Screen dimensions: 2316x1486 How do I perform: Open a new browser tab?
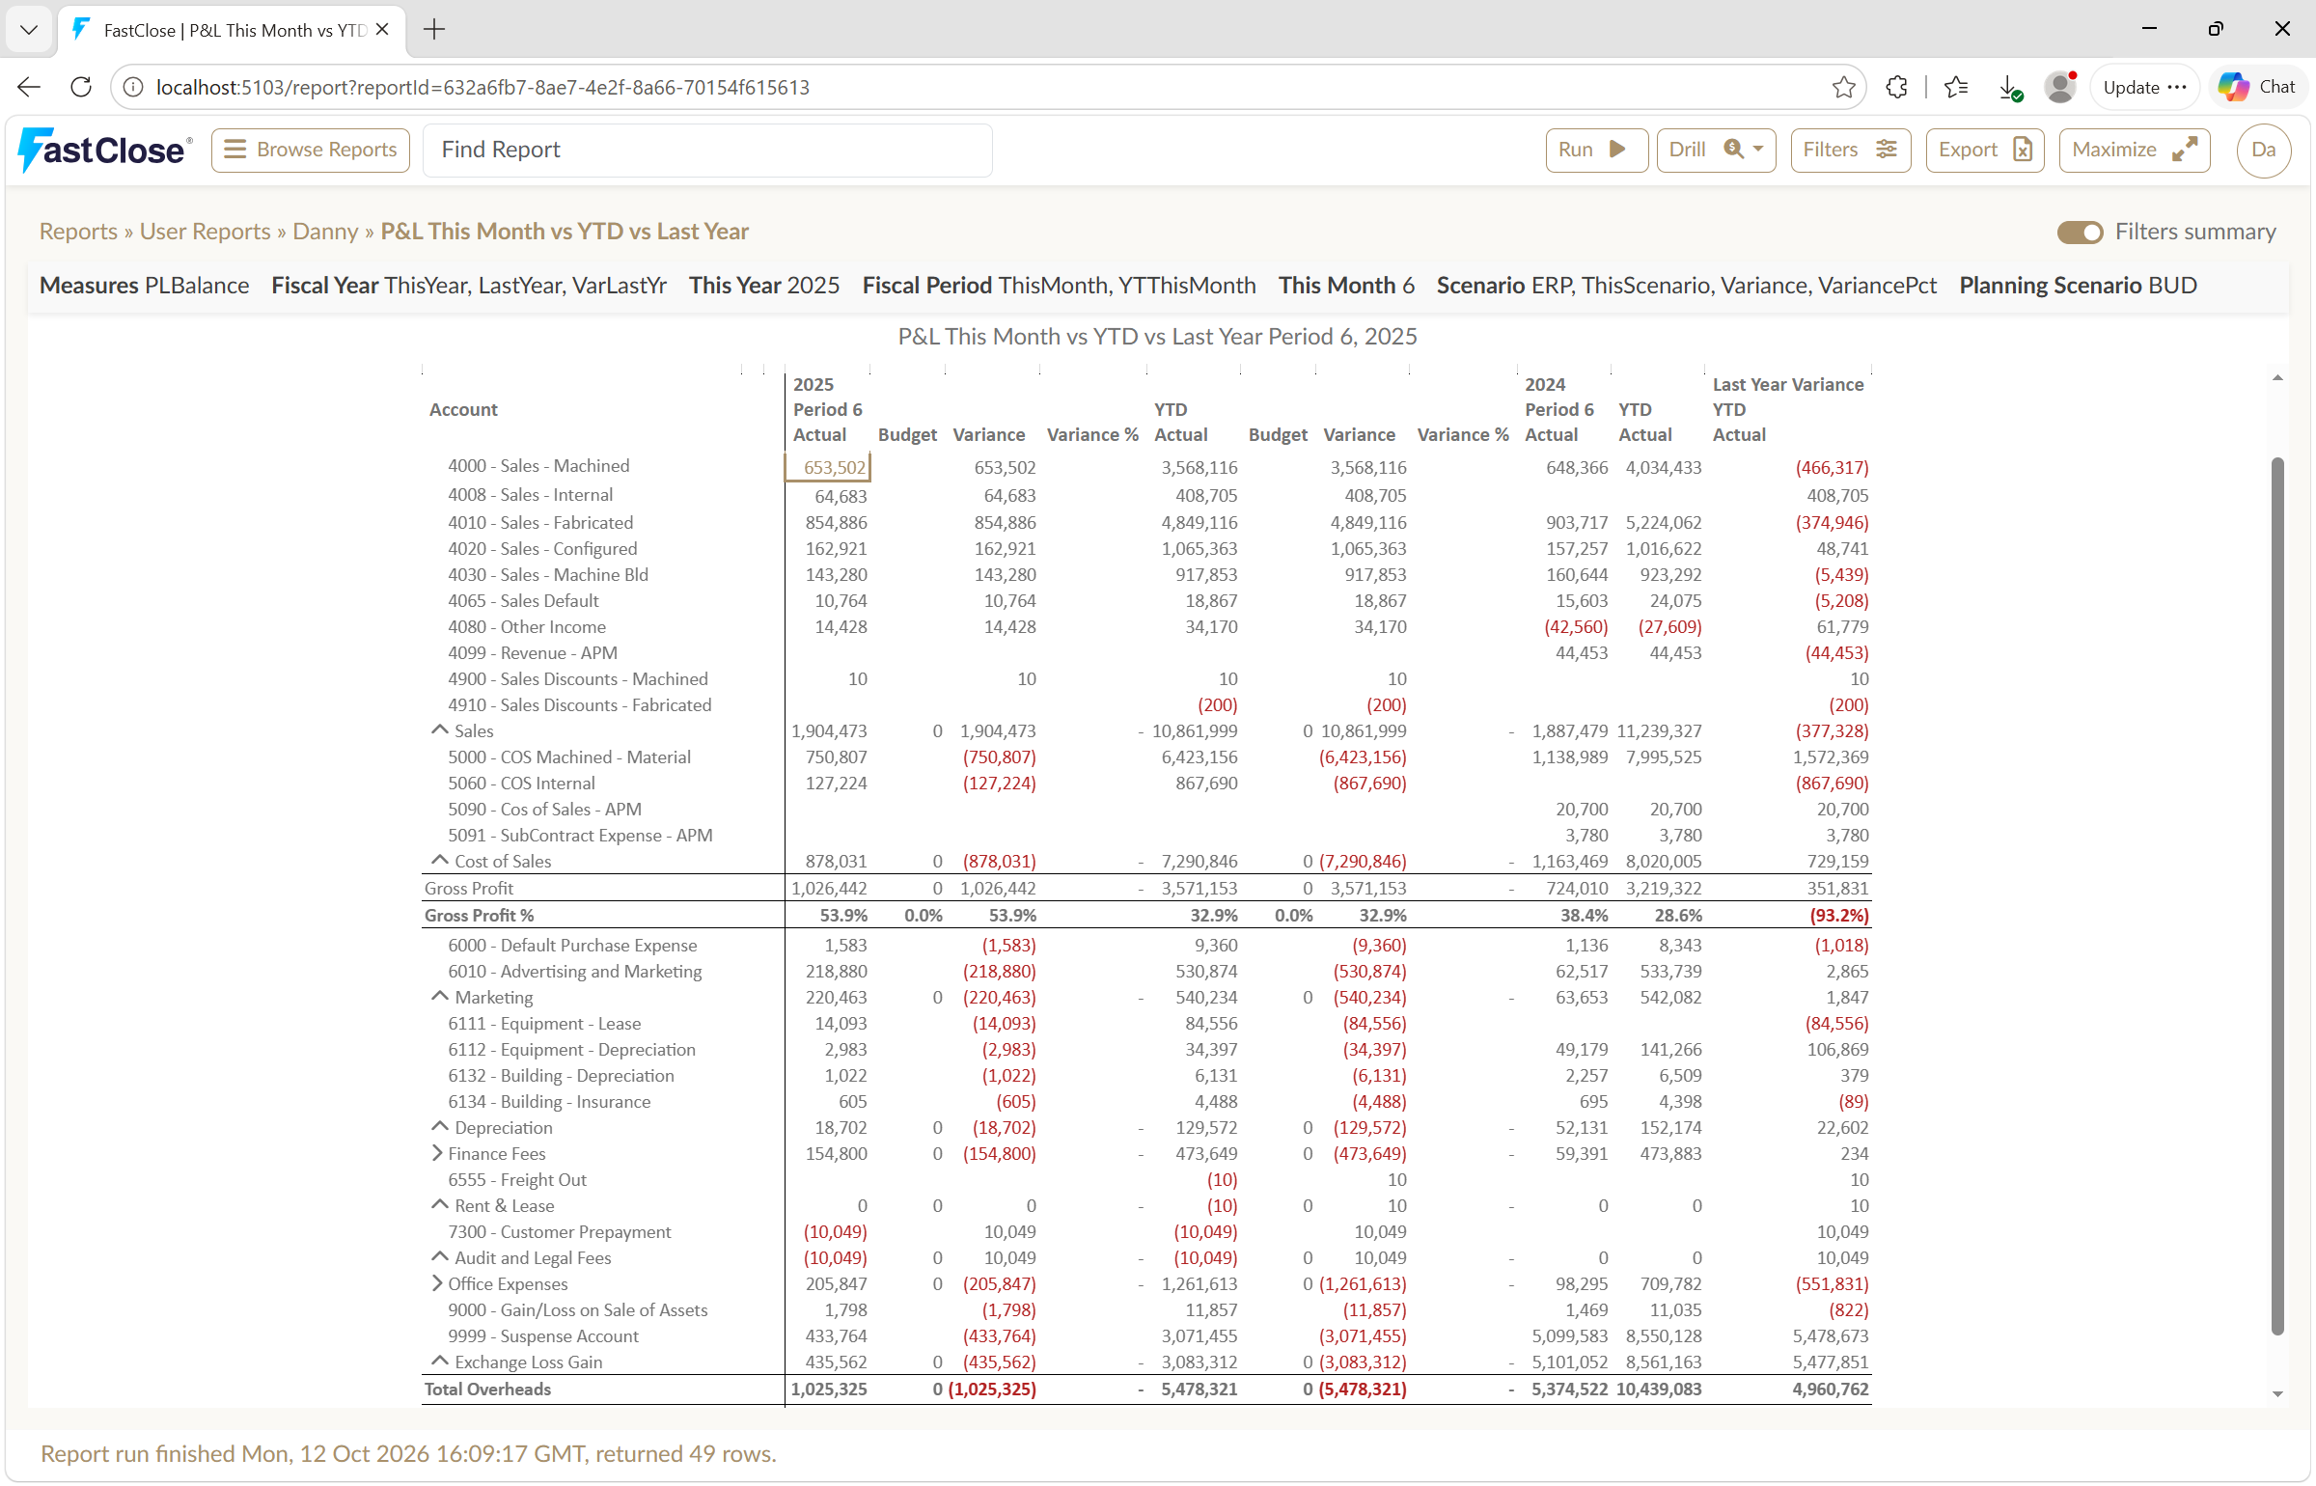434,30
